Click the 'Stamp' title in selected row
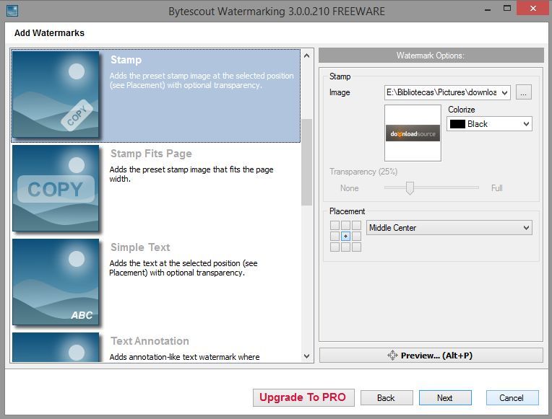Screen dimensions: 552x419 pyautogui.click(x=126, y=60)
